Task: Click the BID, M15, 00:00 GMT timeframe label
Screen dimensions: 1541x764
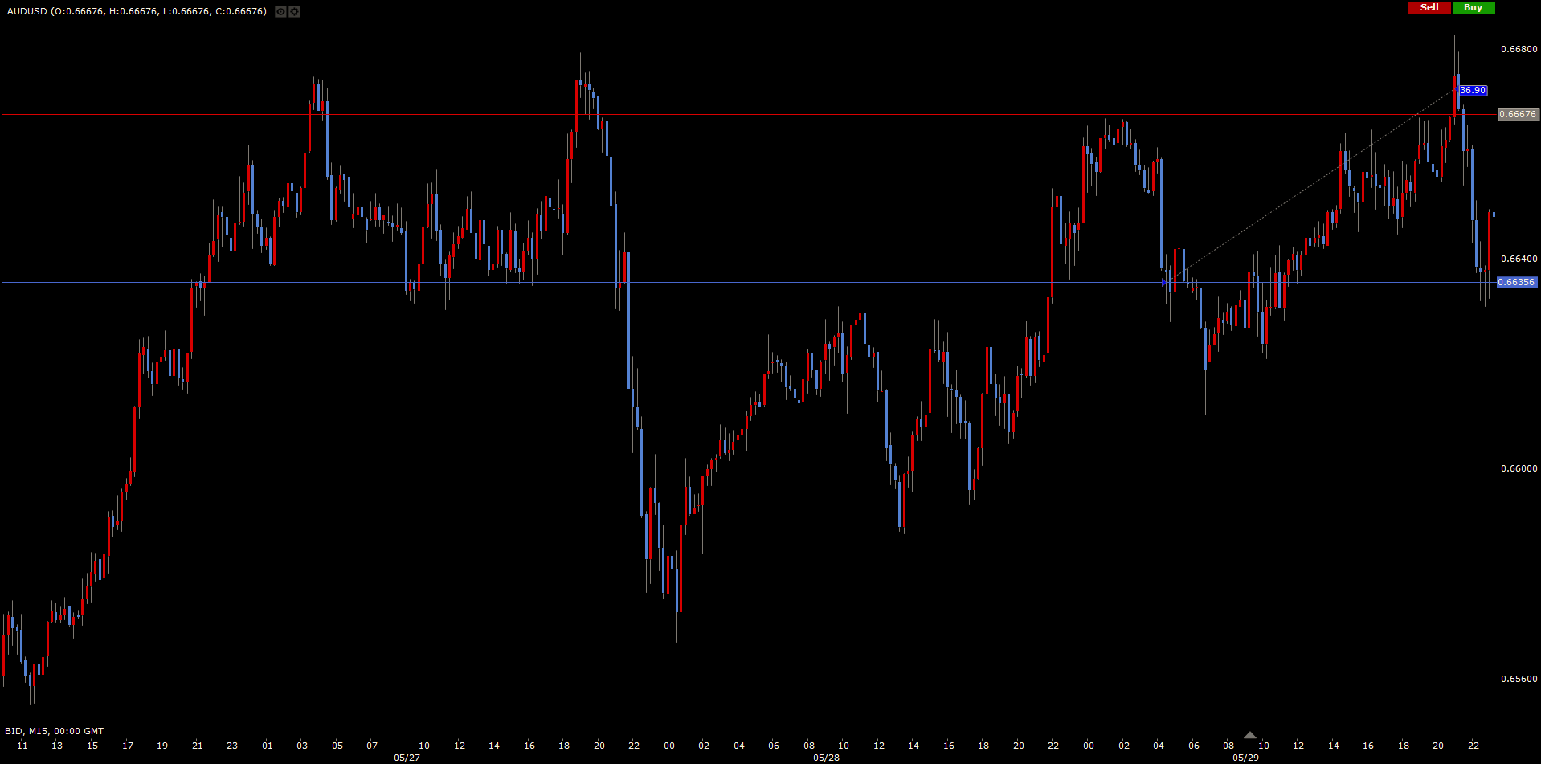Action: 54,731
